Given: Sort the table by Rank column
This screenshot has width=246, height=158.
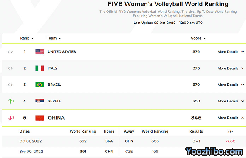Looking at the screenshot, I should coord(27,38).
